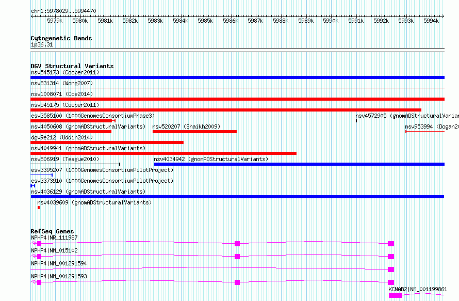This screenshot has height=301, width=459.
Task: Click the nsv4034942 gnomAD blue variant bar
Action: [299, 164]
